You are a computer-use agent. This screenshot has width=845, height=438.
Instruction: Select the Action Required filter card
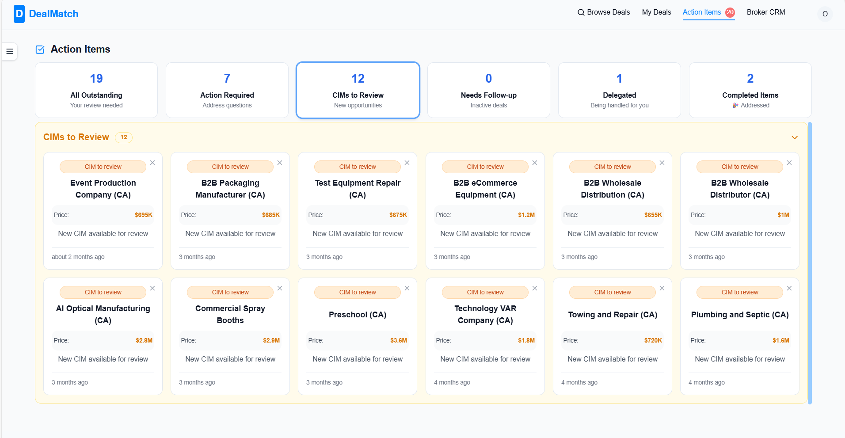coord(227,90)
